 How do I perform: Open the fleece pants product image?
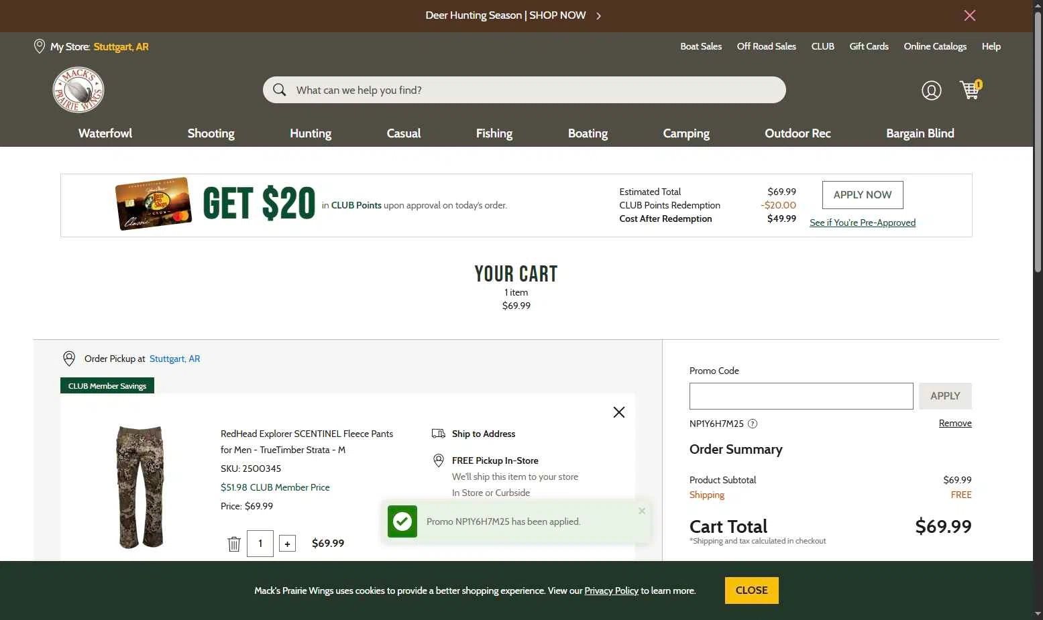click(140, 487)
